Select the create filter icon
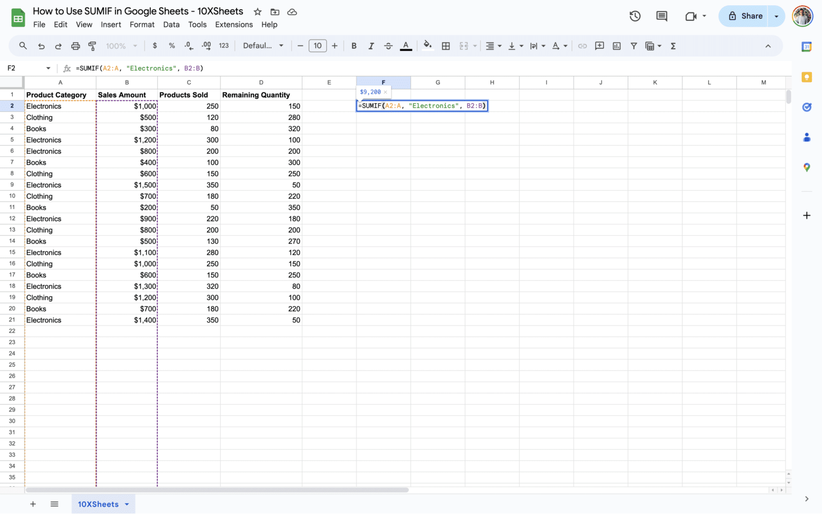Viewport: 822px width, 514px height. (x=634, y=46)
